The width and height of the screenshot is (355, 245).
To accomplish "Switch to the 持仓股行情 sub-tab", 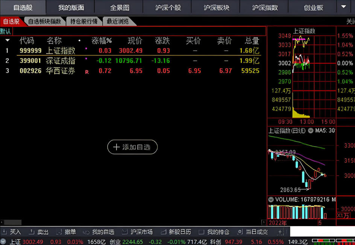I will click(83, 21).
